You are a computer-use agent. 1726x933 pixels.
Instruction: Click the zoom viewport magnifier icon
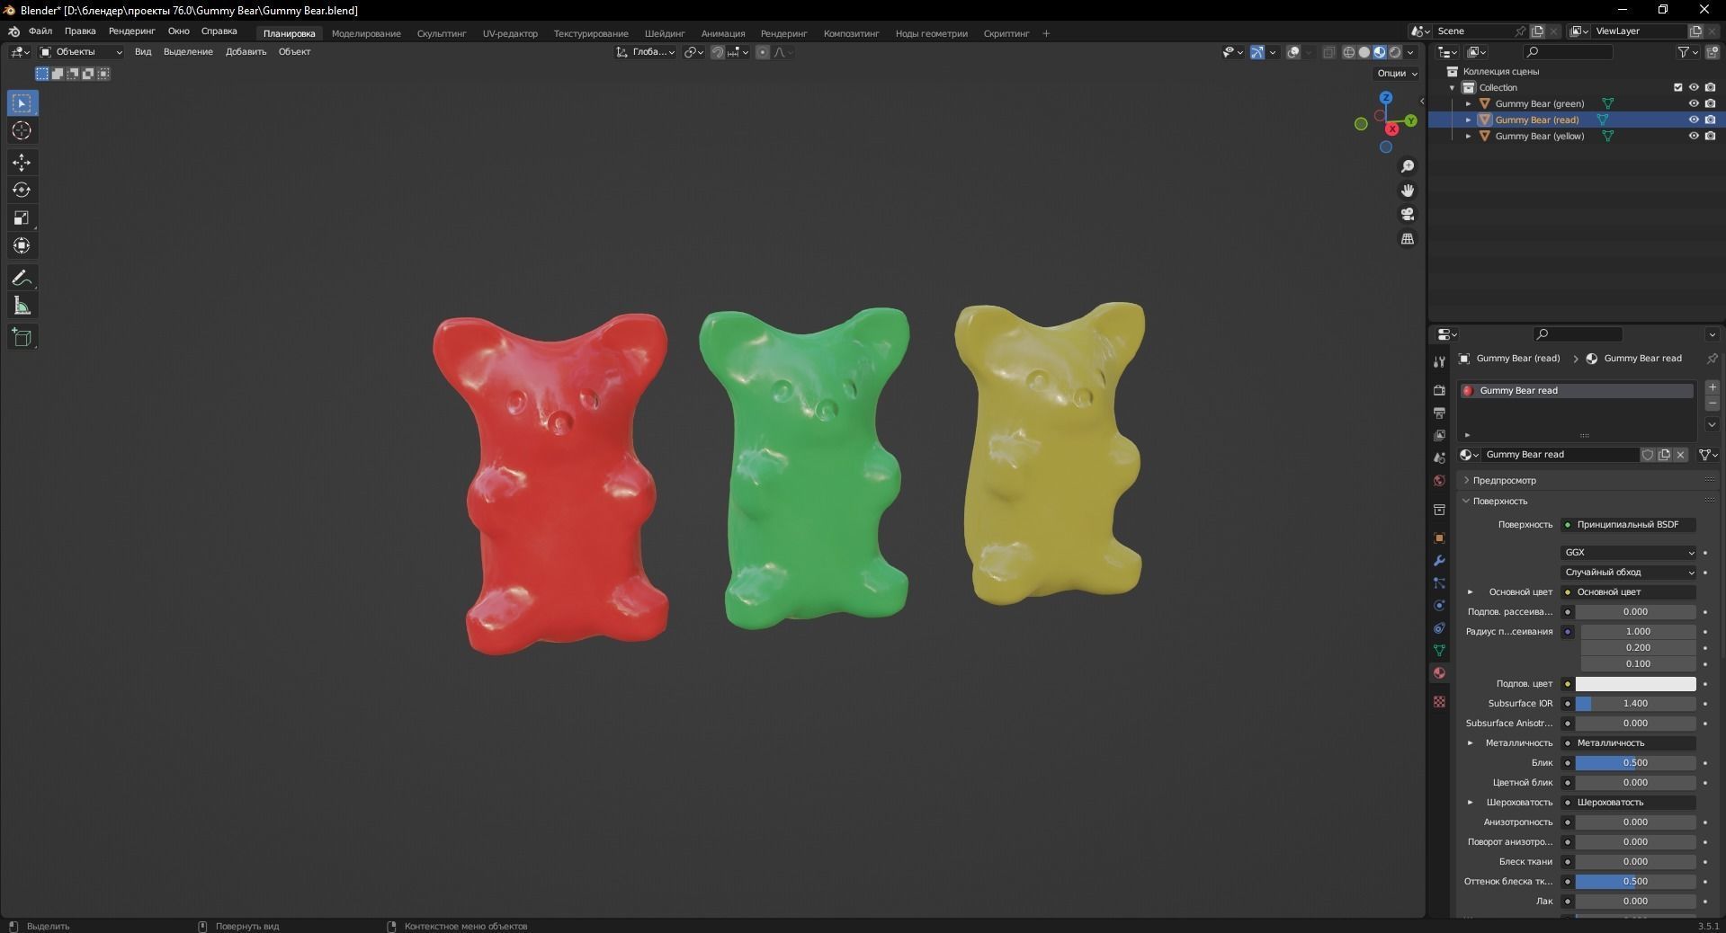[1408, 166]
